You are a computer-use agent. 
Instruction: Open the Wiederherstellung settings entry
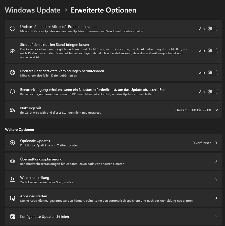coord(114,180)
